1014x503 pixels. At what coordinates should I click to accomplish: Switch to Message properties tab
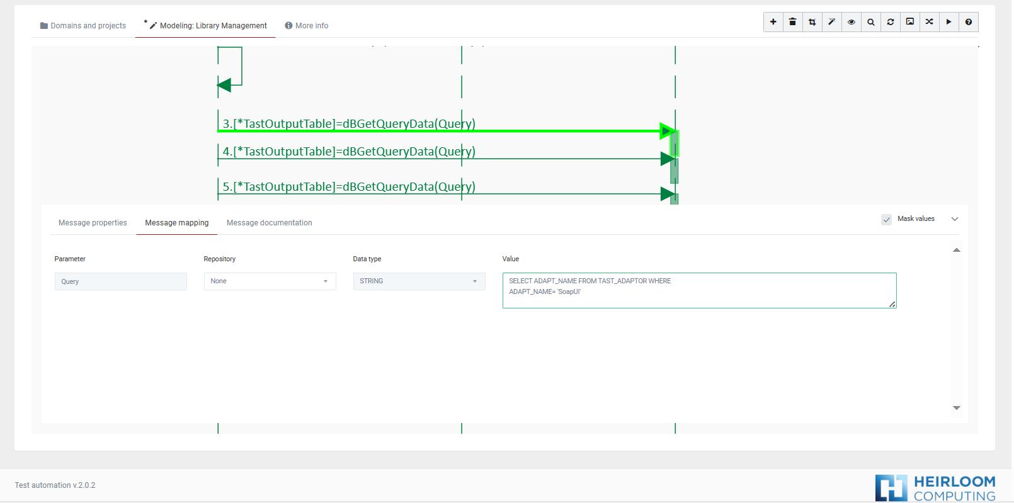[93, 223]
